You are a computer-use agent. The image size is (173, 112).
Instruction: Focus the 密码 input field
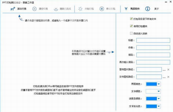tap(153, 55)
